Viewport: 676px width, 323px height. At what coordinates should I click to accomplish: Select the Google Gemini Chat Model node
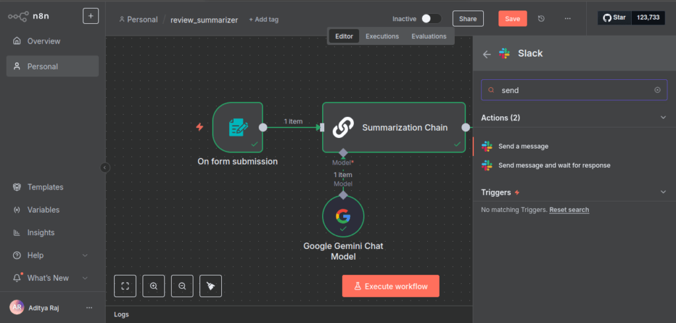[343, 217]
